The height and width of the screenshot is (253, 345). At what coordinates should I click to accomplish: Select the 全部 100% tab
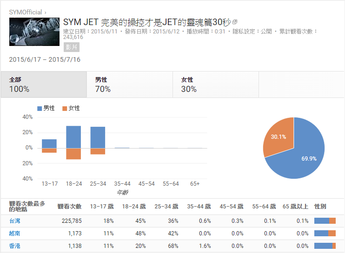[x=44, y=84]
